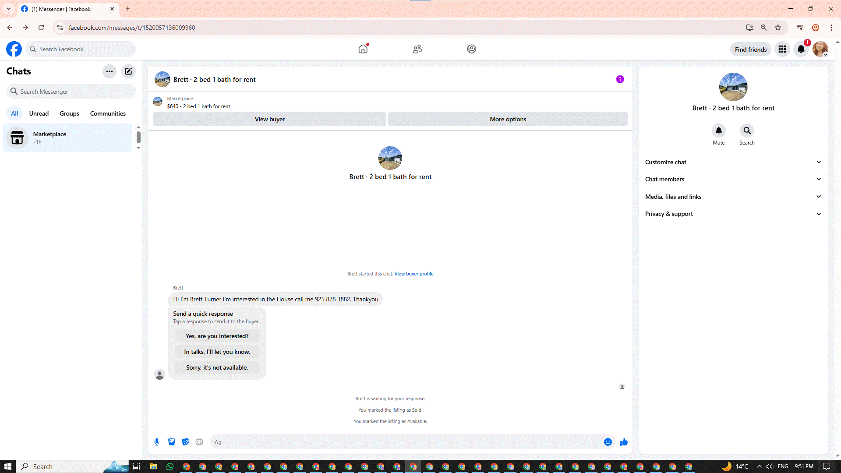
Task: Select the Groups chats filter
Action: pos(69,113)
